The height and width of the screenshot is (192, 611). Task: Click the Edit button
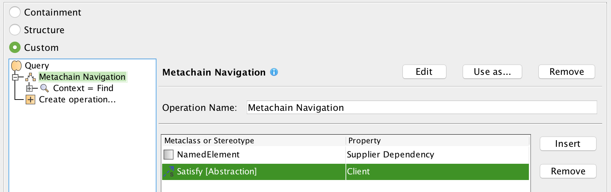point(424,72)
